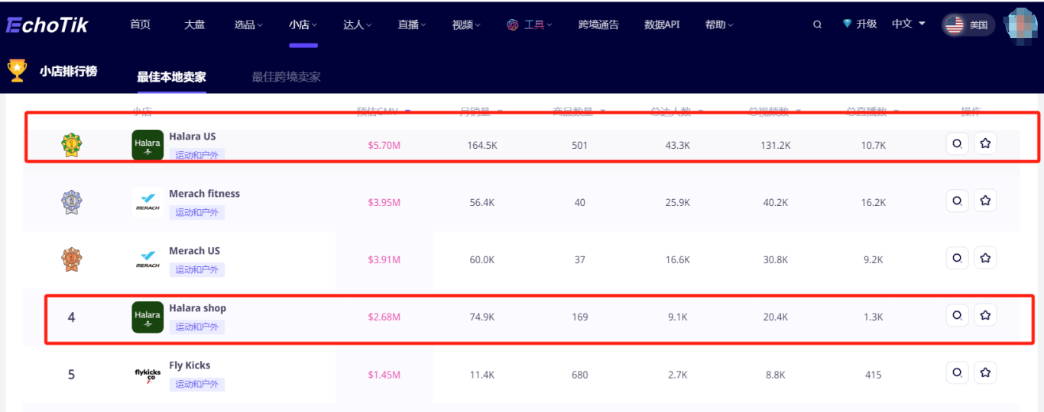Open the 数据API link
1044x412 pixels.
click(662, 24)
